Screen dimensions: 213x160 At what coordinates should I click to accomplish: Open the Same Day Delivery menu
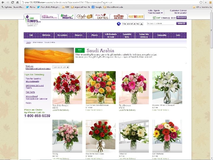point(144,35)
